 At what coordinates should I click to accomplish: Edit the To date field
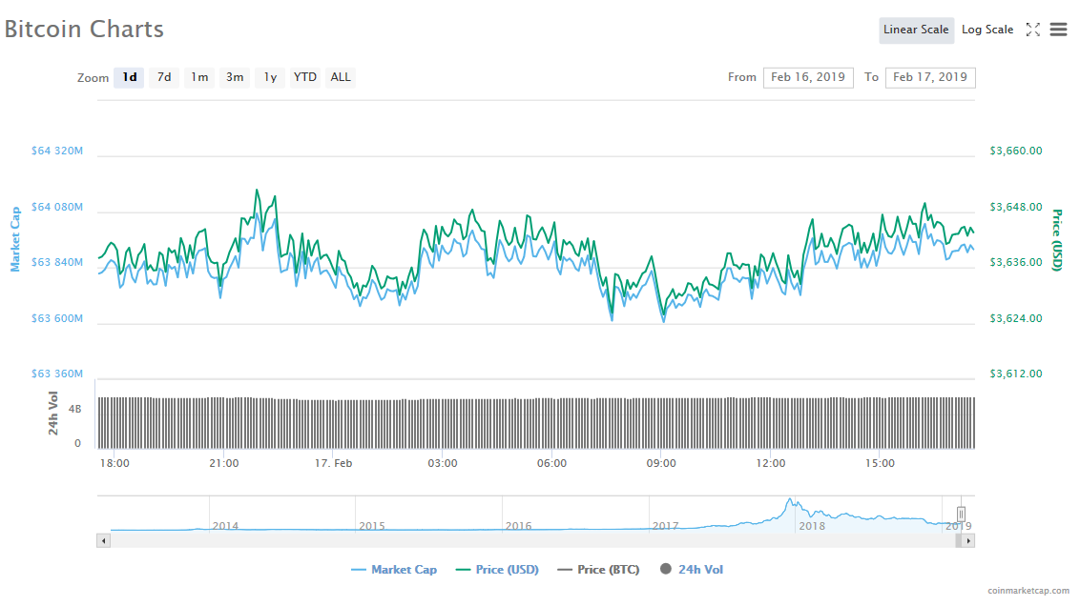(930, 77)
